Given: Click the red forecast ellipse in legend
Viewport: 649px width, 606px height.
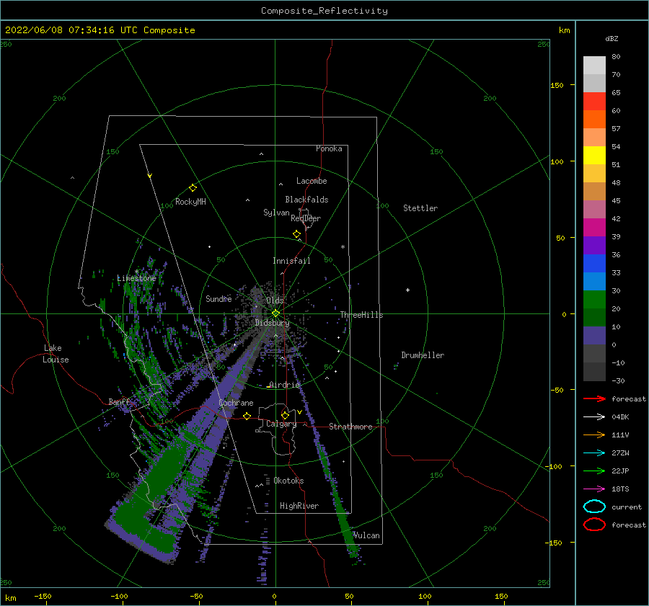Looking at the screenshot, I should click(x=594, y=525).
